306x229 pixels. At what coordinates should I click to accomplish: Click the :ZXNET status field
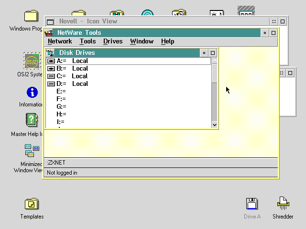click(x=161, y=163)
